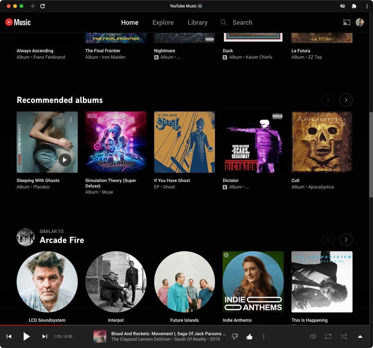Enable repeat mode with the loop icon
The width and height of the screenshot is (373, 348).
tap(328, 336)
